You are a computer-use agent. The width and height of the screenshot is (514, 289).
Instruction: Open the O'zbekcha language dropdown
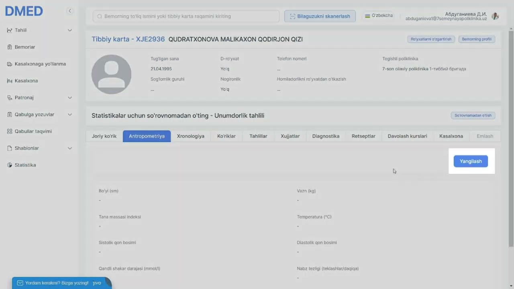pos(378,16)
